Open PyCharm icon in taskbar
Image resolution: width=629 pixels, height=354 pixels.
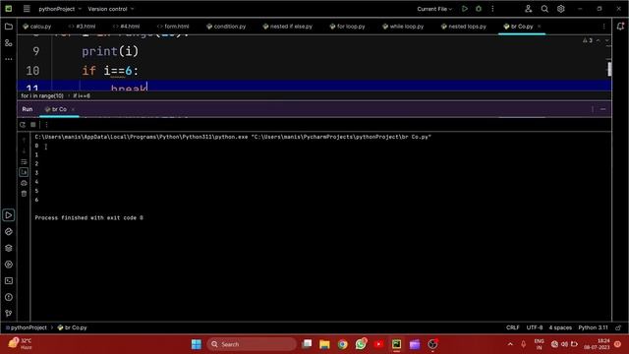(x=396, y=344)
